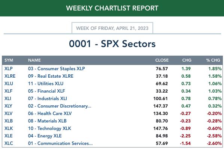Viewport: 224px width, 149px height.
Task: Click the NAME column header
Action: click(x=34, y=60)
